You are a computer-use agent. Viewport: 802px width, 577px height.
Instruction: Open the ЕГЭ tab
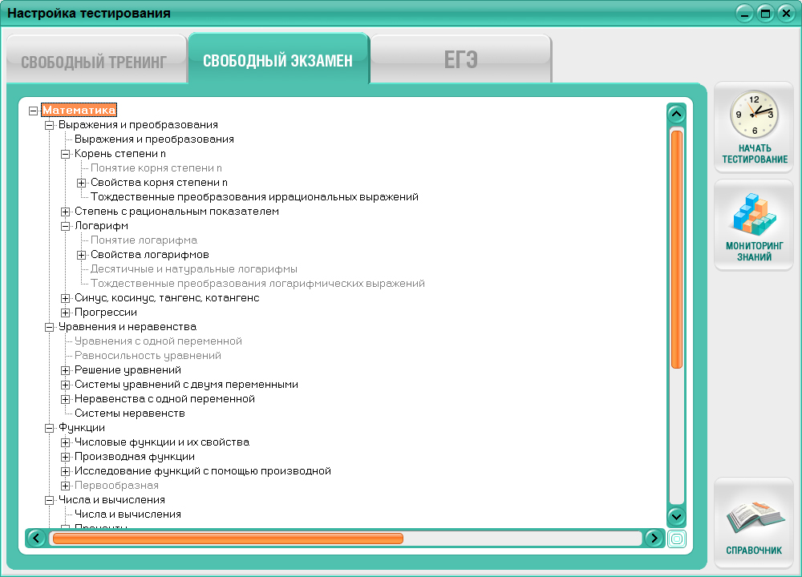[460, 59]
